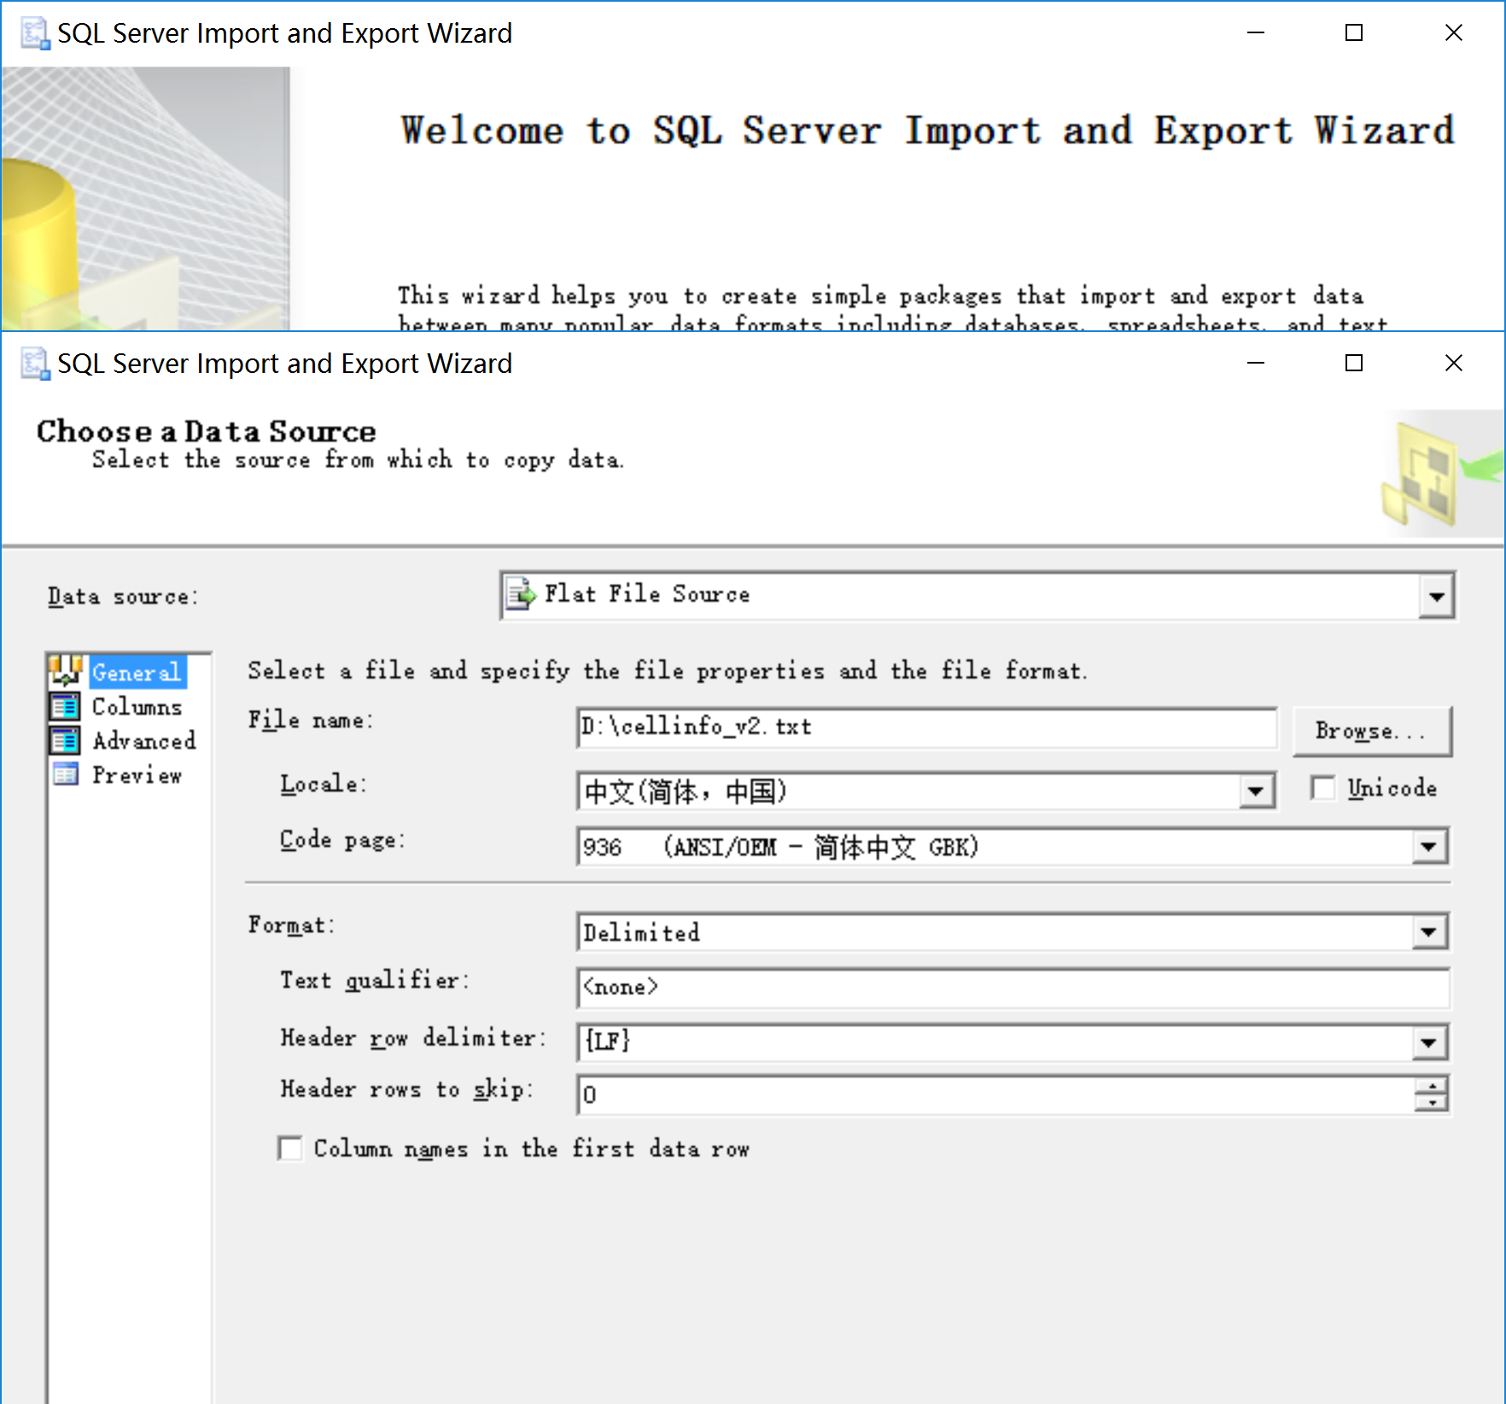Image resolution: width=1506 pixels, height=1404 pixels.
Task: Click the Welcome wizard window's title icon
Action: [35, 33]
